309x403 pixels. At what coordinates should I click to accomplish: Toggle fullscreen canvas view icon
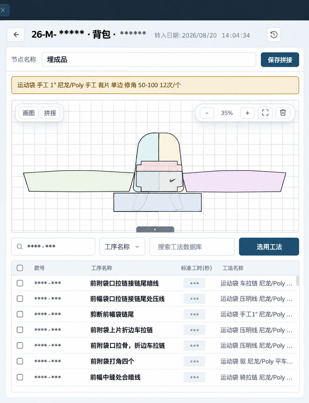[265, 113]
